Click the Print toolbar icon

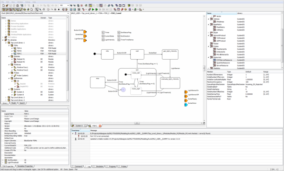pos(18,5)
